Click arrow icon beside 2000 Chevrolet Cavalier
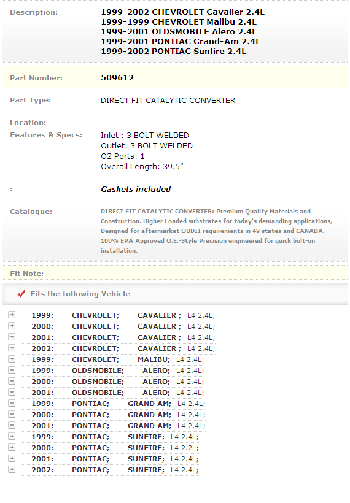Viewport: 350px width, 503px height. click(12, 326)
